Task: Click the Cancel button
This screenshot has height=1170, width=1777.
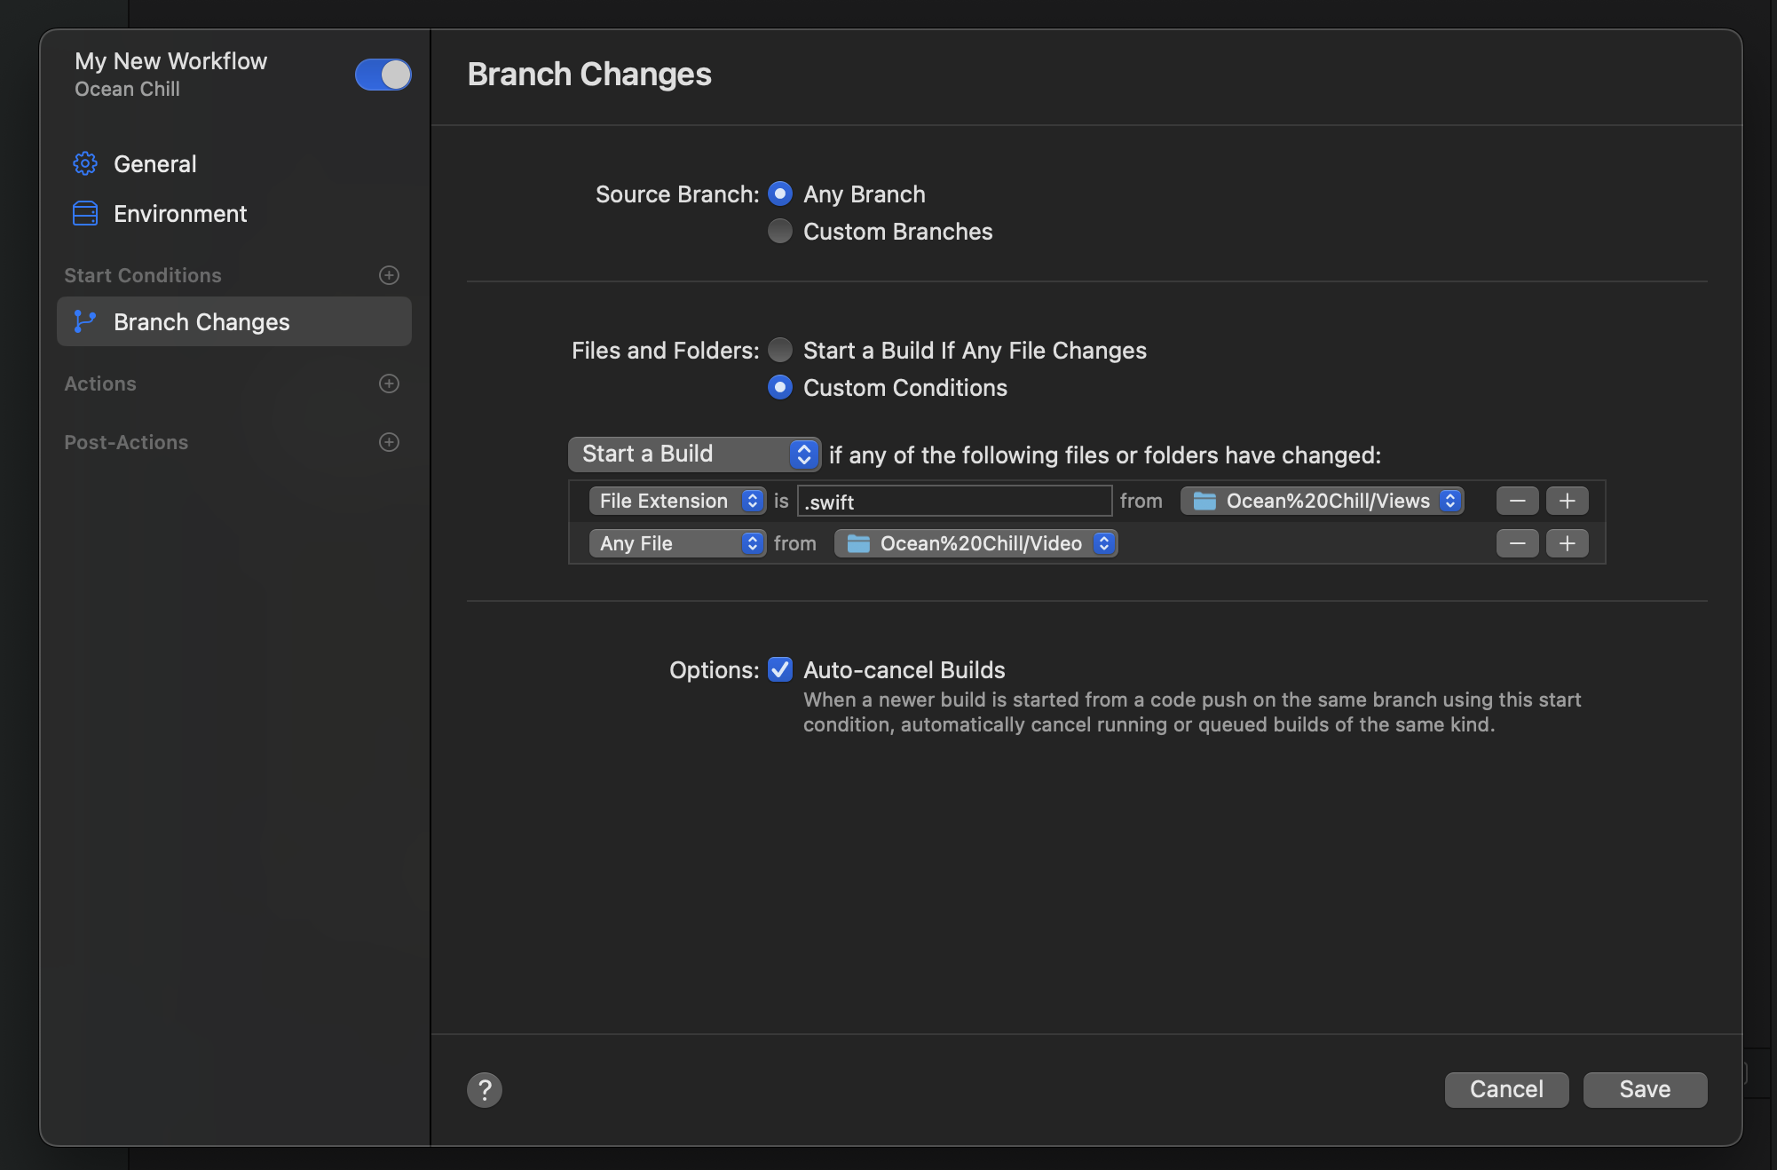Action: [1507, 1089]
